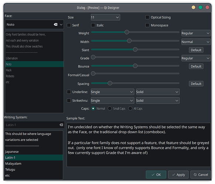Image resolution: width=215 pixels, height=184 pixels.
Task: Select Telugu in the writing system list
Action: pos(34,170)
